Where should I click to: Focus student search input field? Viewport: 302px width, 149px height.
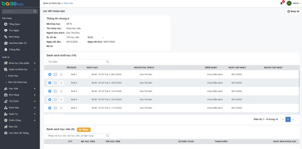tap(78, 135)
